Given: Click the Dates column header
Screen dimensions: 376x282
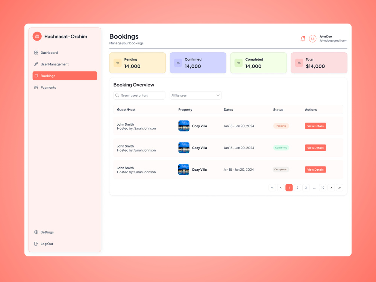Looking at the screenshot, I should click(228, 109).
